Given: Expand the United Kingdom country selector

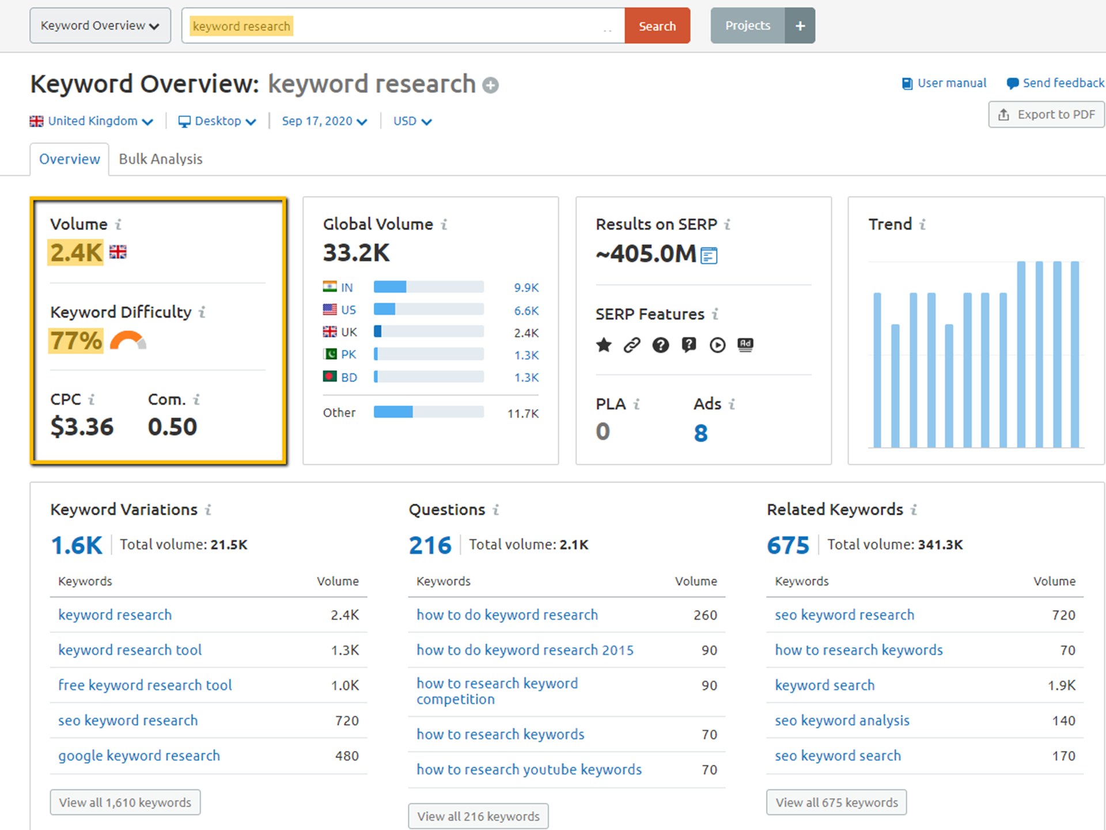Looking at the screenshot, I should pos(92,120).
